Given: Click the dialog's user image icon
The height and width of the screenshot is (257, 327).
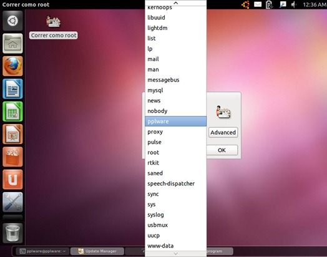Looking at the screenshot, I should click(x=223, y=112).
